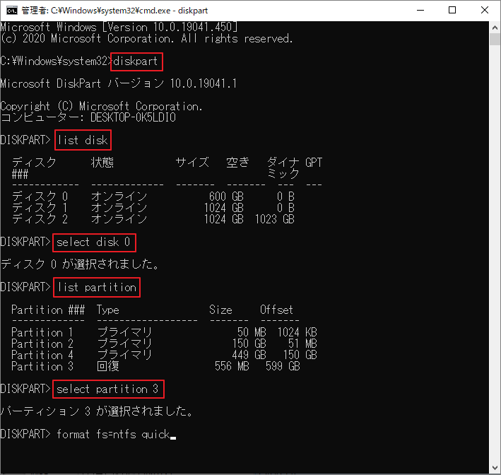Viewport: 501px width, 475px height.
Task: Close the diskpart command window
Action: pyautogui.click(x=484, y=10)
